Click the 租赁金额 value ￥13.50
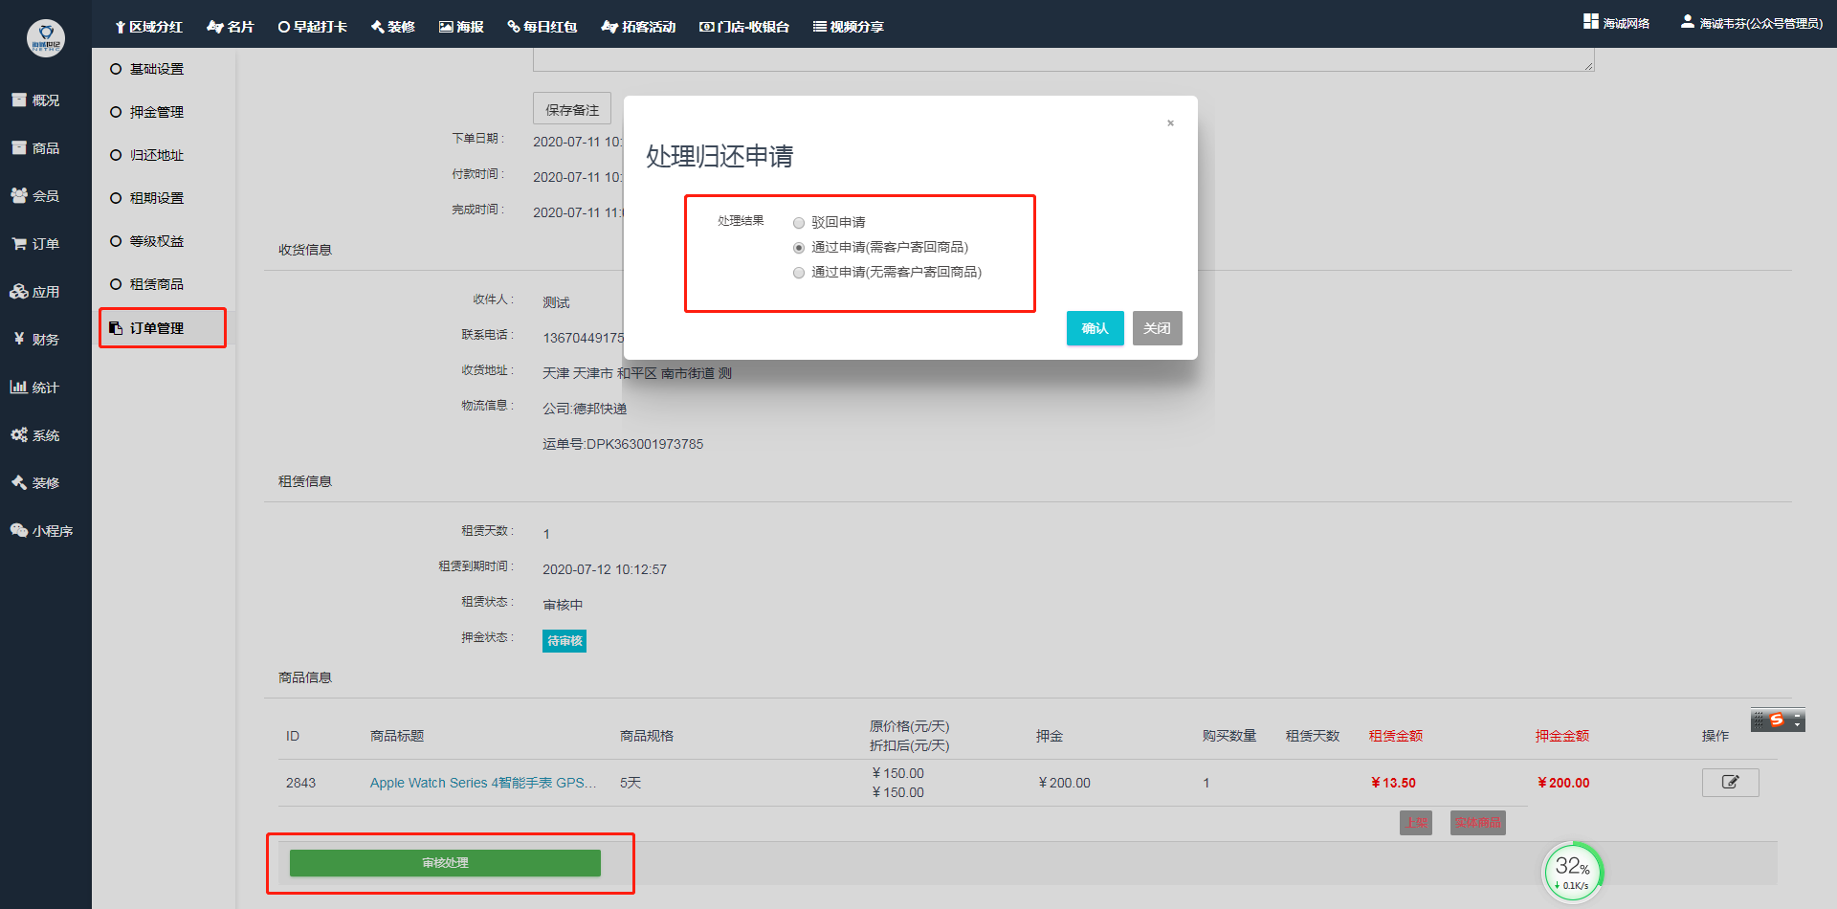 [1393, 783]
